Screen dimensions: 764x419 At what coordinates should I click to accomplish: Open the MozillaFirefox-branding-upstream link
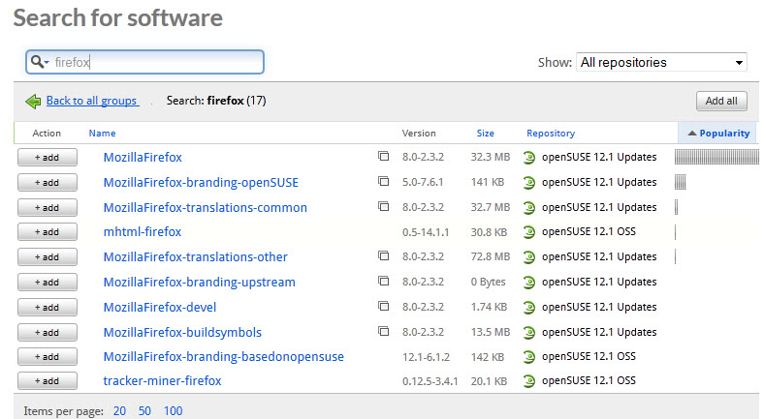pyautogui.click(x=200, y=283)
